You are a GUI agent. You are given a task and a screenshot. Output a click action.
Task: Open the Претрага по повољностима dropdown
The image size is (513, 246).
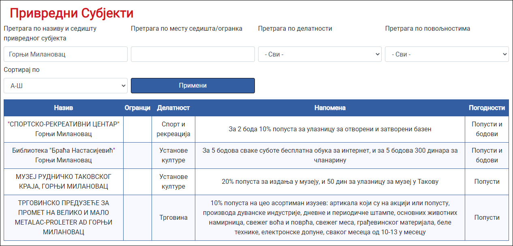(x=447, y=54)
